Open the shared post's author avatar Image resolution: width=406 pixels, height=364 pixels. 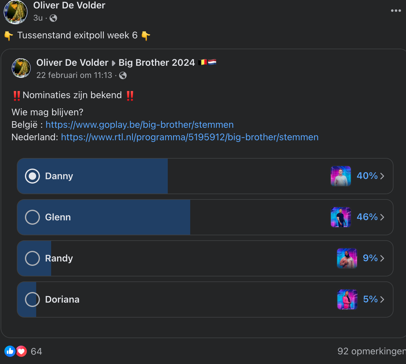click(21, 68)
